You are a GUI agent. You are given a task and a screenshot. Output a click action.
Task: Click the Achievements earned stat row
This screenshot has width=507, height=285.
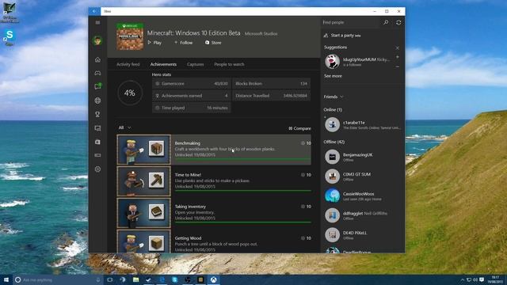pyautogui.click(x=191, y=96)
